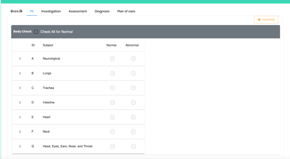Mark Intestine as Abnormal
Viewport: 290px width, 159px height.
click(x=133, y=102)
